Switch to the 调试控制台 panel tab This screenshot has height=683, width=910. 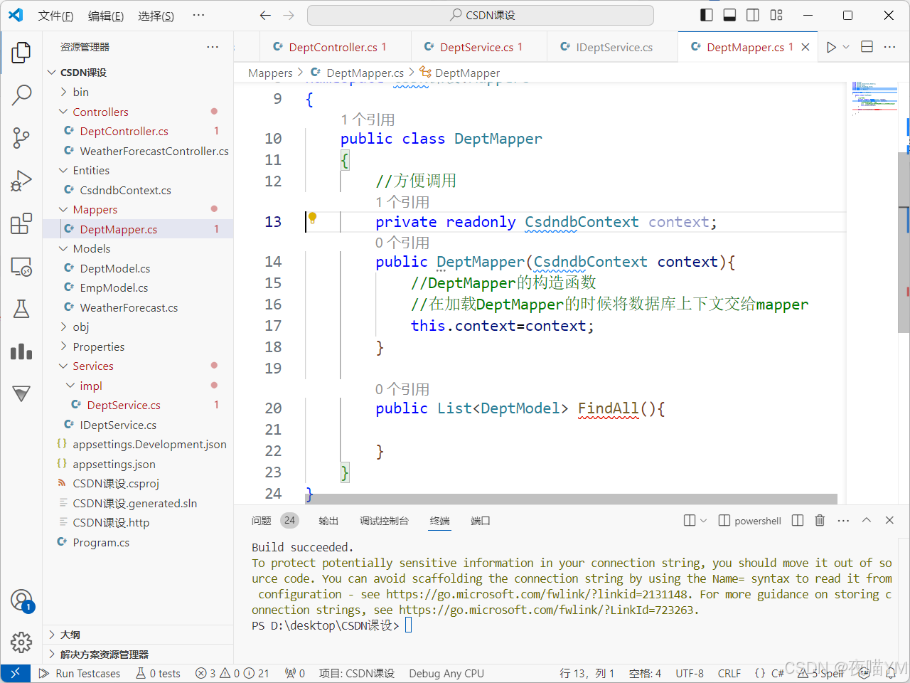coord(384,521)
